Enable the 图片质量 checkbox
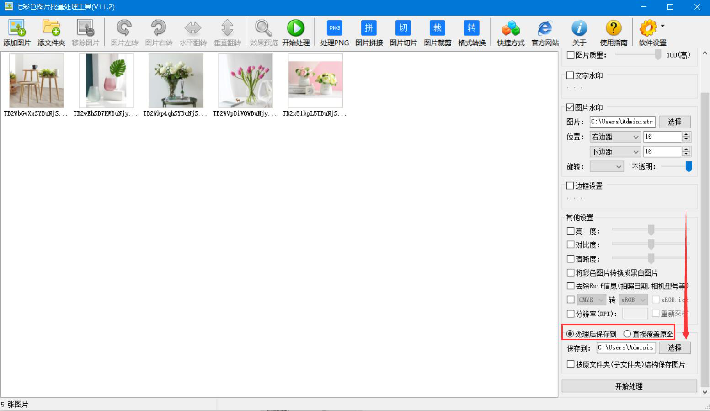 tap(571, 55)
